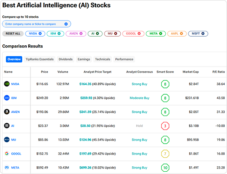Remove the IBM chip from comparison
227x174 pixels.
click(59, 34)
